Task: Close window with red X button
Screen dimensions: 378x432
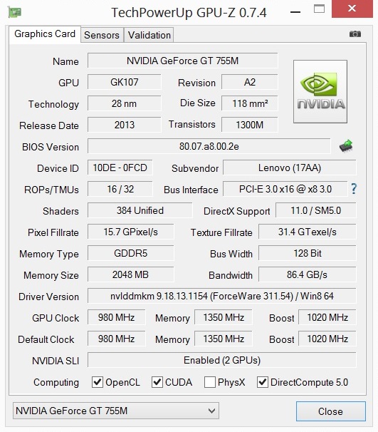Action: (x=352, y=9)
